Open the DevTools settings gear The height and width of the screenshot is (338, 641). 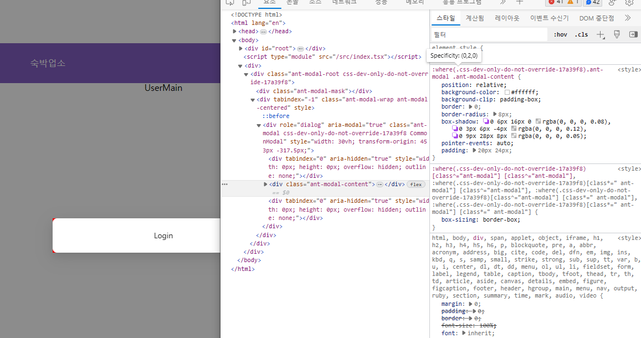[x=629, y=2]
